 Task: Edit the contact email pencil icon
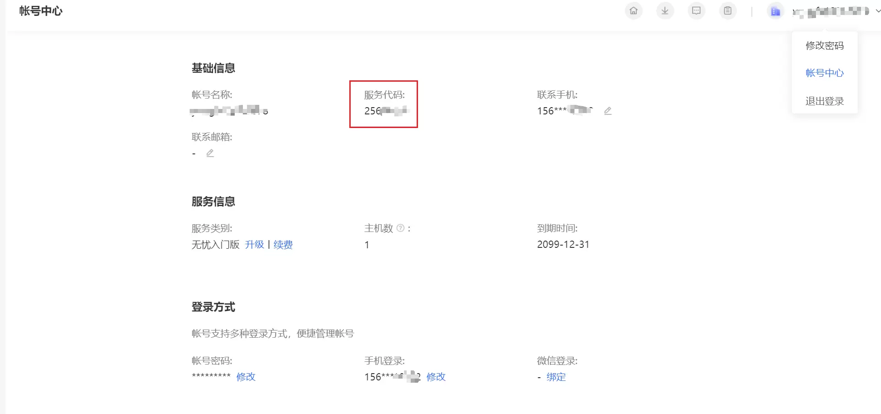click(x=210, y=153)
